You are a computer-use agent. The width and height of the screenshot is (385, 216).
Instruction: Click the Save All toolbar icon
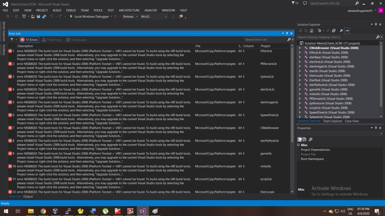coord(45,16)
